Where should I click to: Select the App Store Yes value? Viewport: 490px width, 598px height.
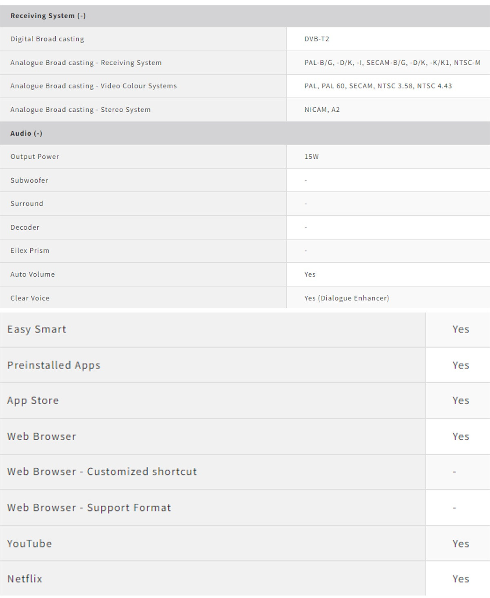click(461, 401)
